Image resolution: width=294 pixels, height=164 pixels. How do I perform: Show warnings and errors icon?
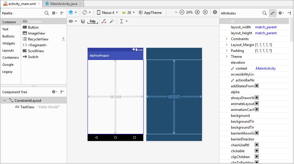(x=215, y=12)
